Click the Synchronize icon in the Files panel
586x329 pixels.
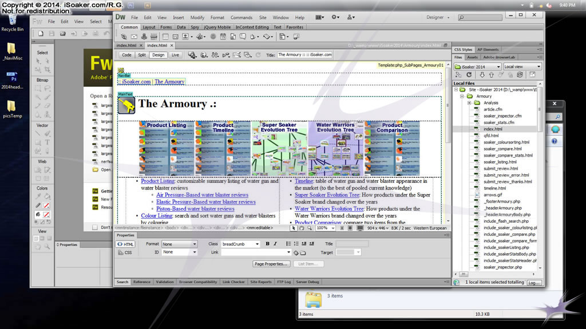(520, 75)
